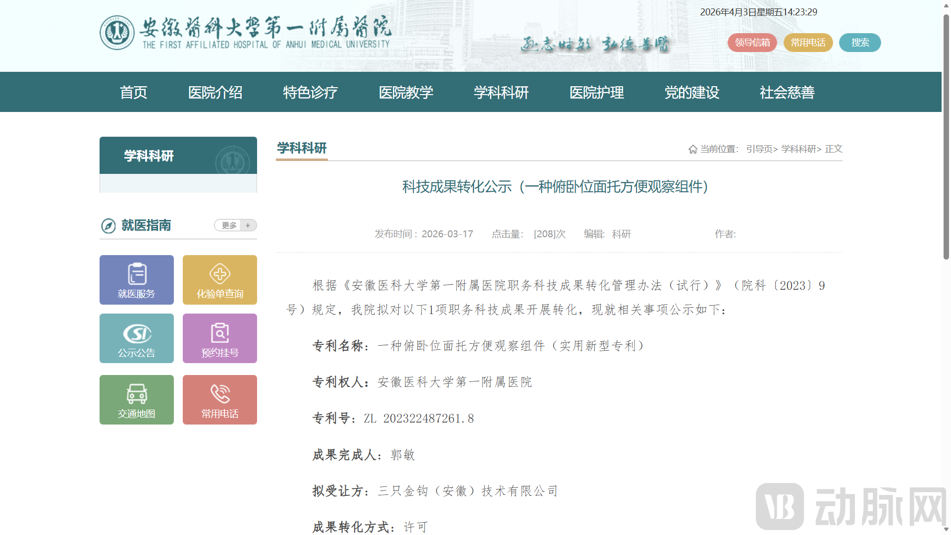Open the 就医服务 medical service icon
The image size is (951, 535).
coord(136,279)
